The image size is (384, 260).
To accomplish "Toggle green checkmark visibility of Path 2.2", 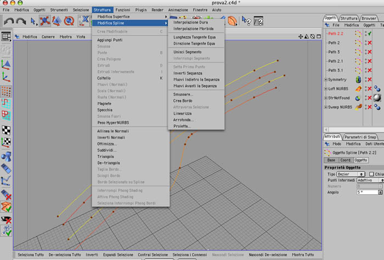I will click(x=370, y=33).
